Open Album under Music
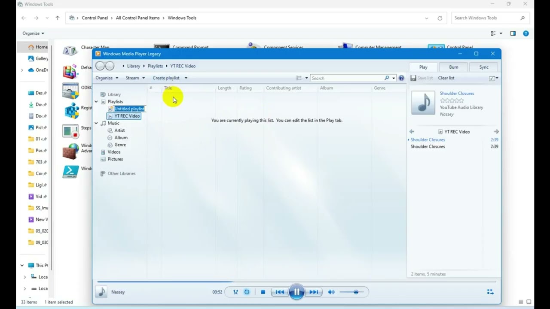This screenshot has width=550, height=309. (x=121, y=138)
